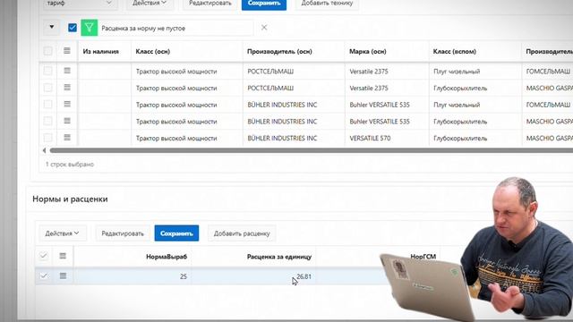Sort by the 'Из наличия' column header

coord(101,52)
